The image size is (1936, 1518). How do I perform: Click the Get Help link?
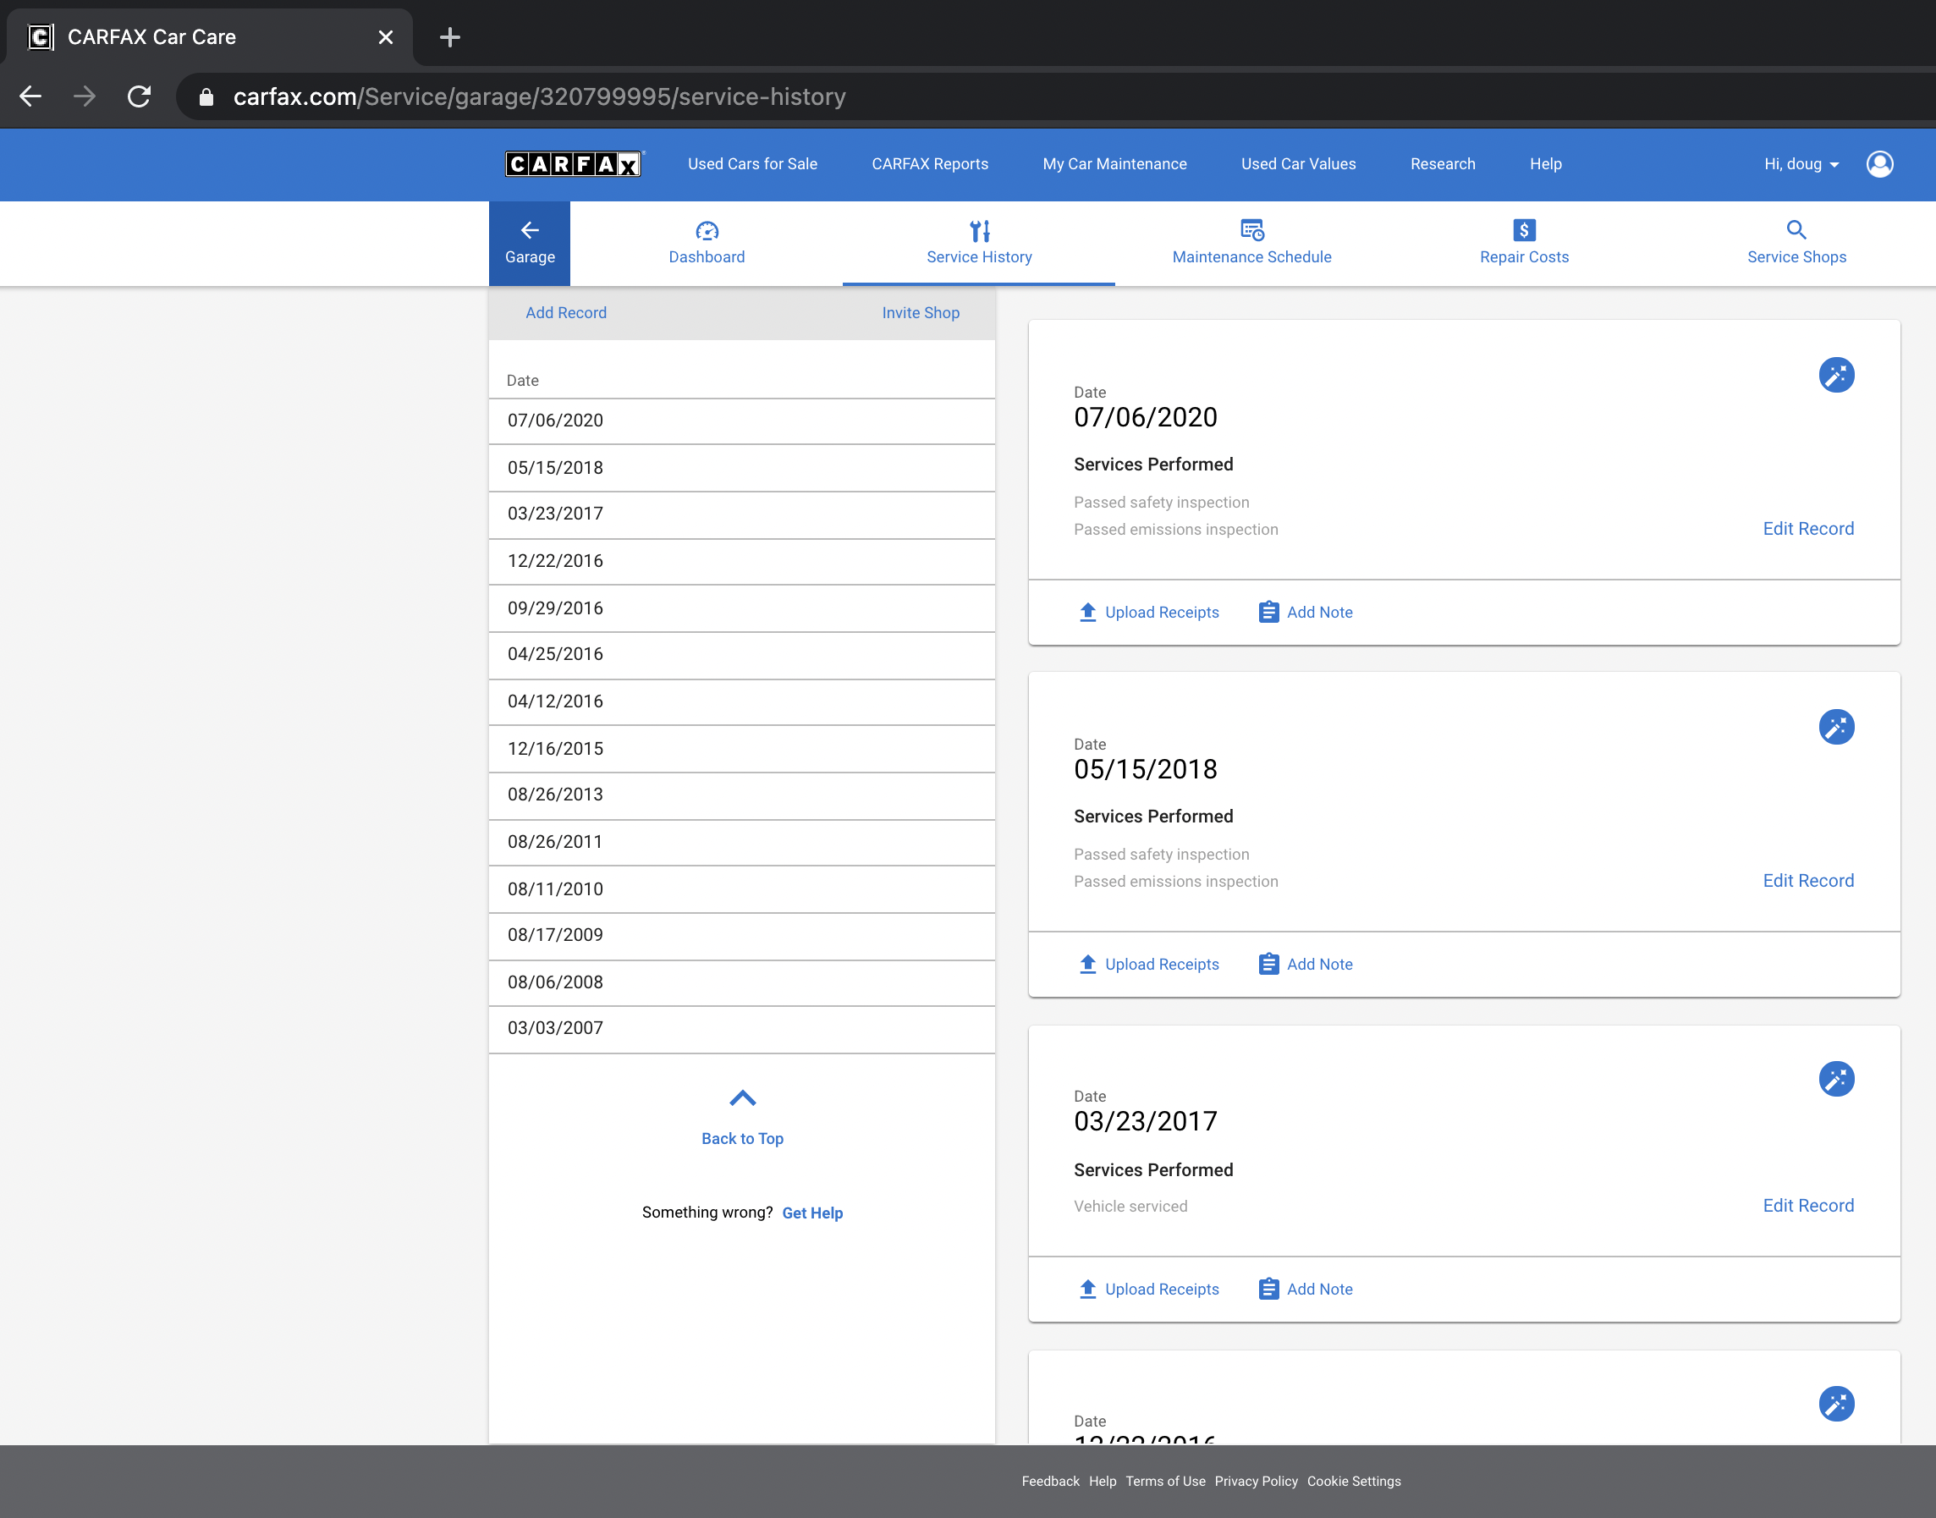coord(812,1213)
